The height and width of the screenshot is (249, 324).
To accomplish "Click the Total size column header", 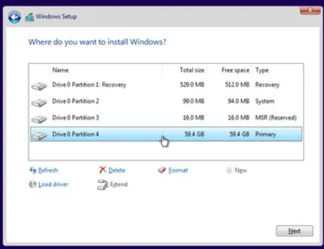I will coord(192,70).
